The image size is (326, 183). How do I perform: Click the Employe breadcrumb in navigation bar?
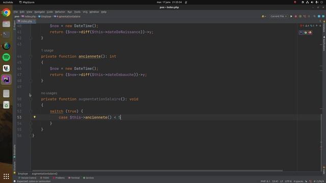click(45, 16)
